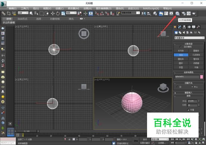This screenshot has height=145, width=206.
Task: Open the Material Editor from the toolbar
Action: coord(177,13)
